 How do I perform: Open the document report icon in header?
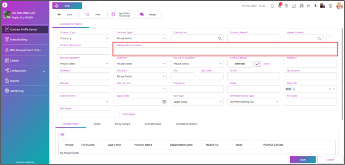point(301,6)
